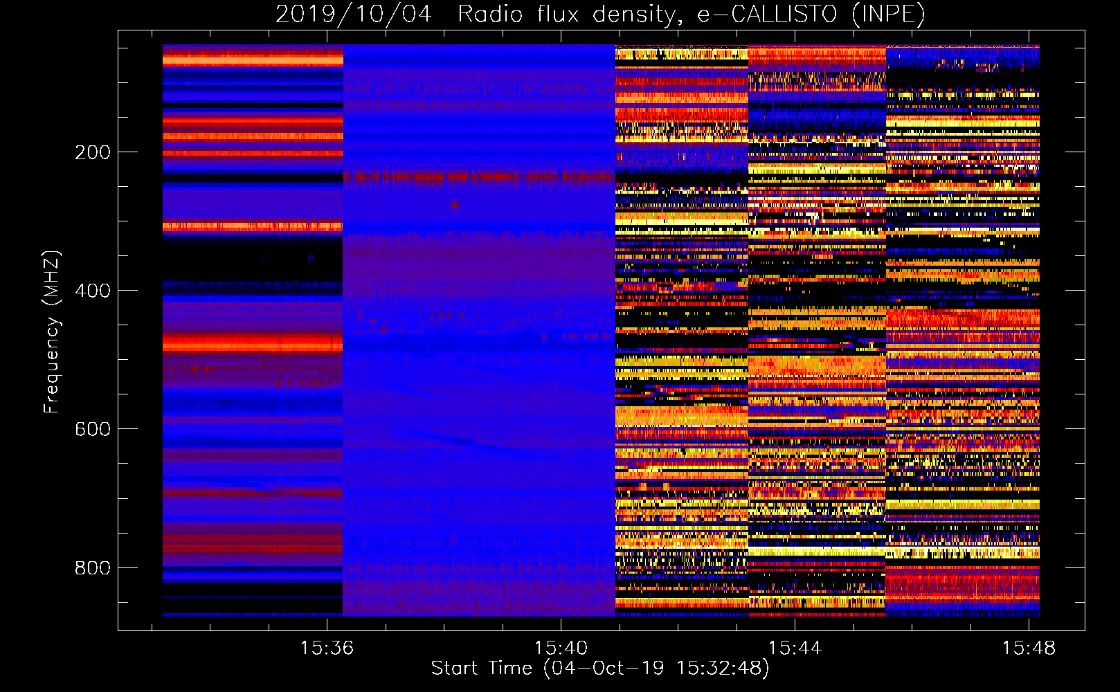Click the '200' frequency tick label
This screenshot has width=1120, height=692.
click(93, 152)
